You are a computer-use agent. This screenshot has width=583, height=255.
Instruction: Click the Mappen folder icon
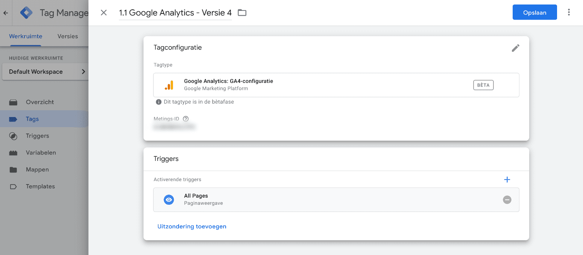point(13,170)
